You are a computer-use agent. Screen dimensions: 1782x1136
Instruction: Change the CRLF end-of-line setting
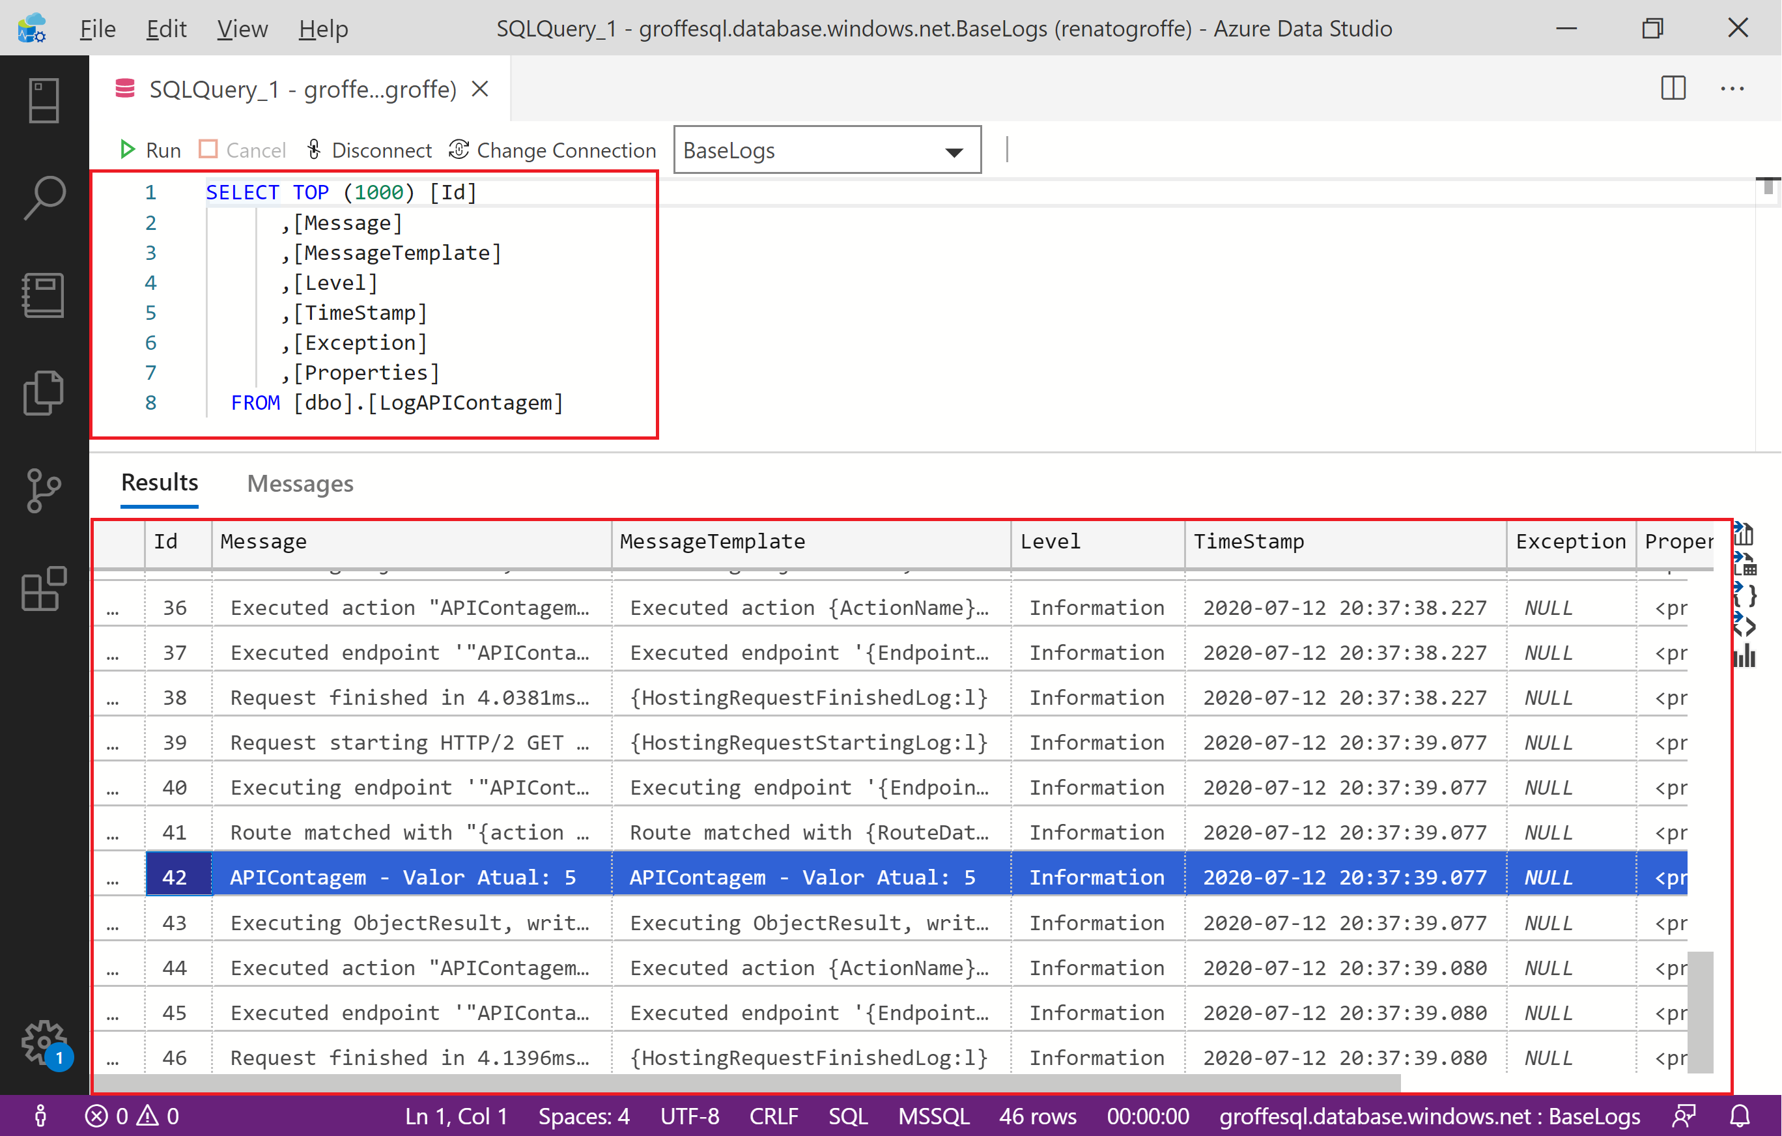(773, 1115)
